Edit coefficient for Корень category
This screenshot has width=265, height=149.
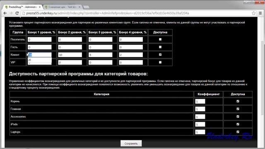[x=200, y=101]
